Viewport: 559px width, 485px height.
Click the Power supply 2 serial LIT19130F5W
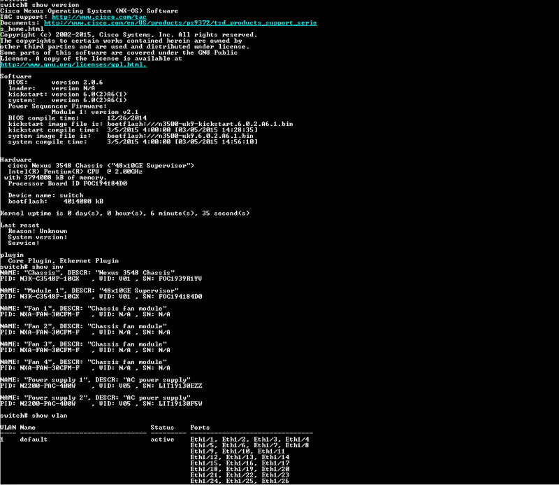coord(180,404)
